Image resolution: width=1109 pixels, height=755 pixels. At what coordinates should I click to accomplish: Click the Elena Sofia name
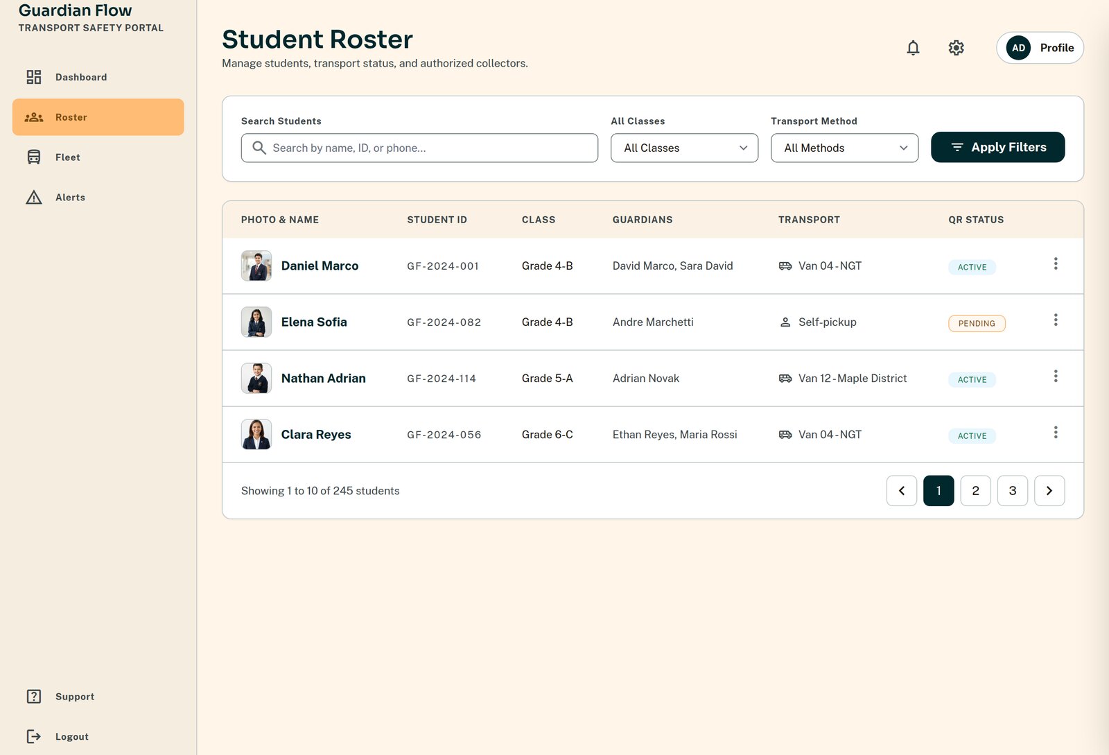click(314, 322)
